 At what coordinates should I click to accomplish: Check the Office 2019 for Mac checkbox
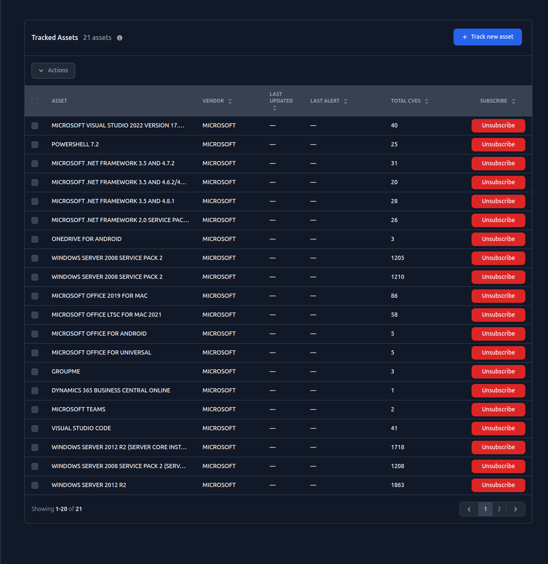click(35, 296)
